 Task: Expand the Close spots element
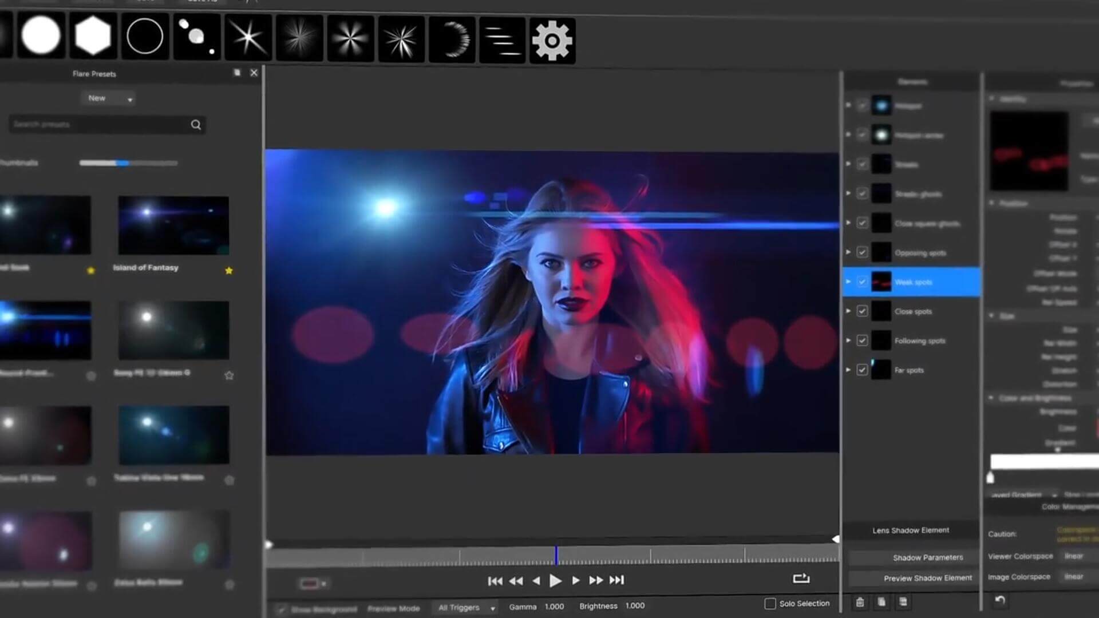[848, 311]
